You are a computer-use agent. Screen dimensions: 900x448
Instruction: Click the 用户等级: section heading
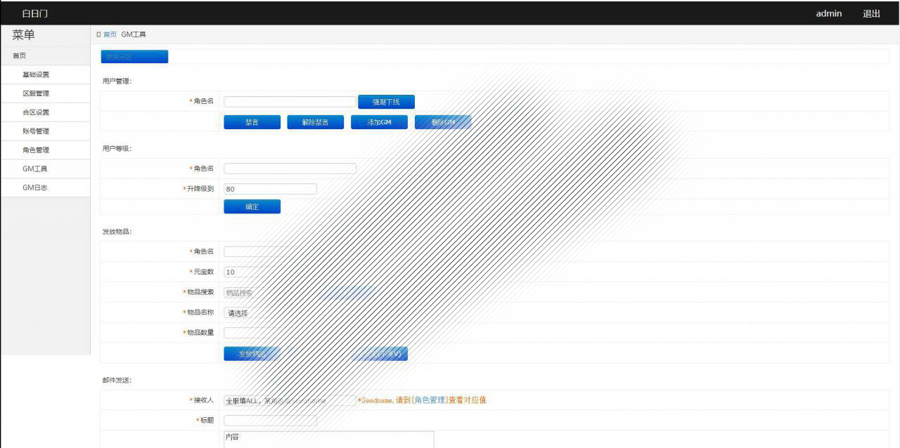point(117,148)
